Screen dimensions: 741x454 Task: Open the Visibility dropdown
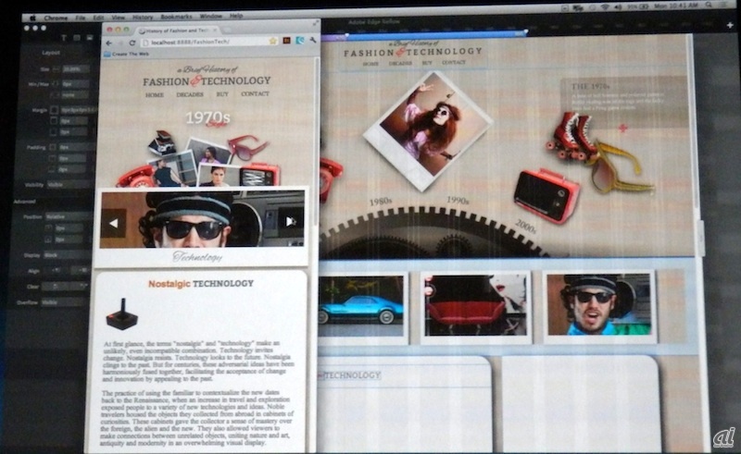coord(69,185)
